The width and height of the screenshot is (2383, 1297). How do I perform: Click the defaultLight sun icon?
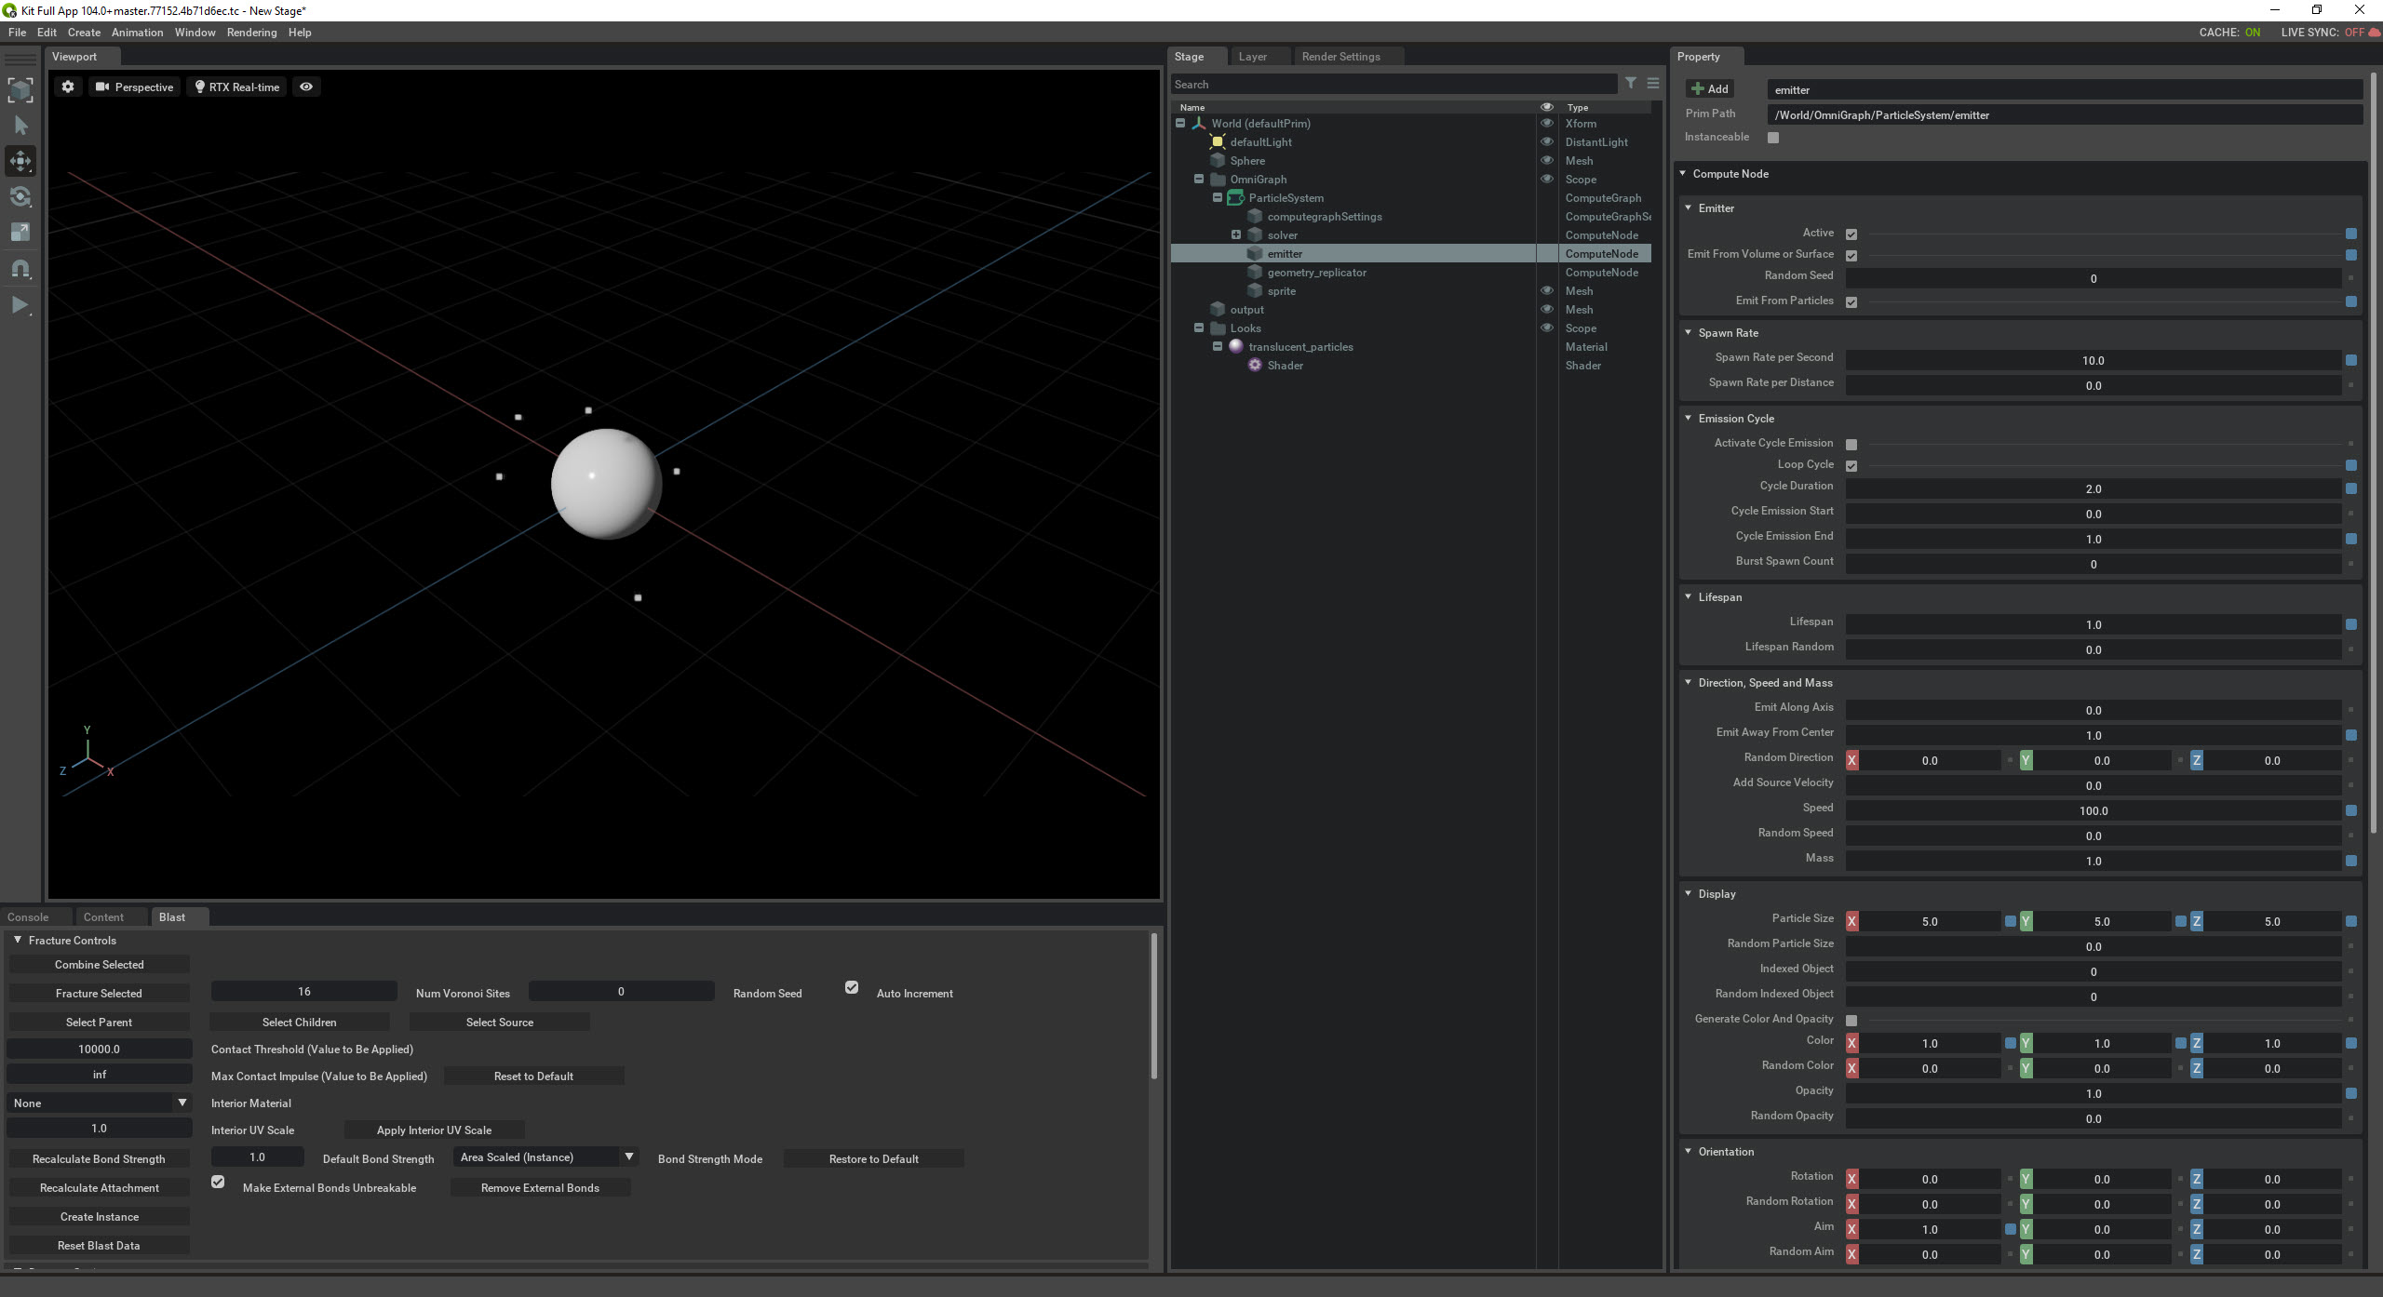1218,142
